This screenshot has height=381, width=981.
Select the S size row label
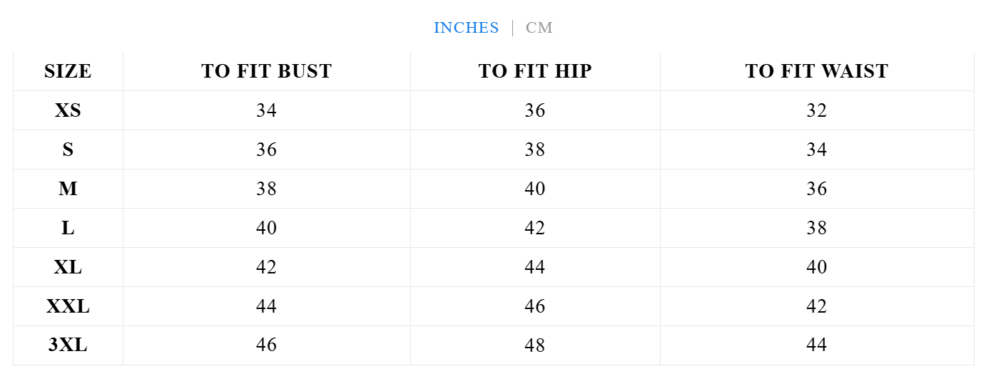tap(68, 150)
